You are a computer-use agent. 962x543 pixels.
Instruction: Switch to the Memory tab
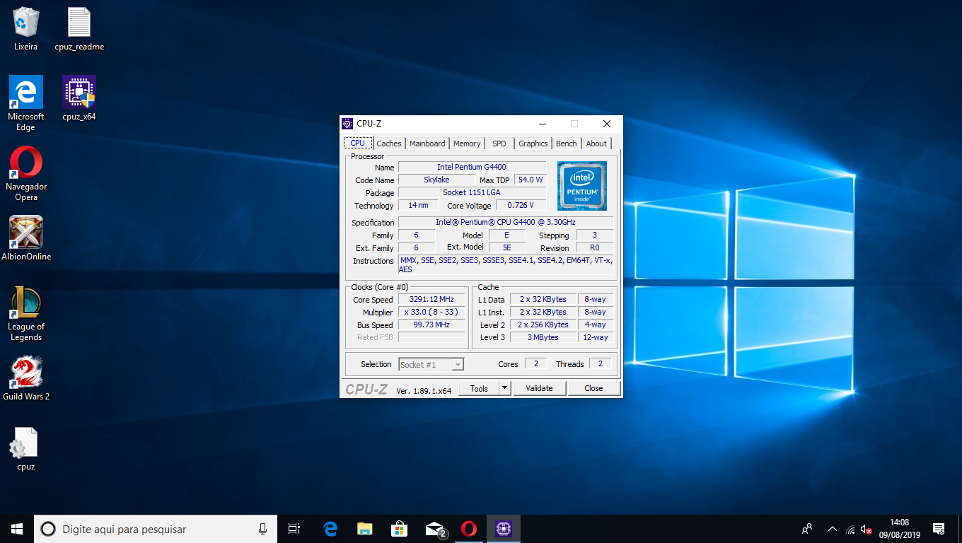(467, 144)
